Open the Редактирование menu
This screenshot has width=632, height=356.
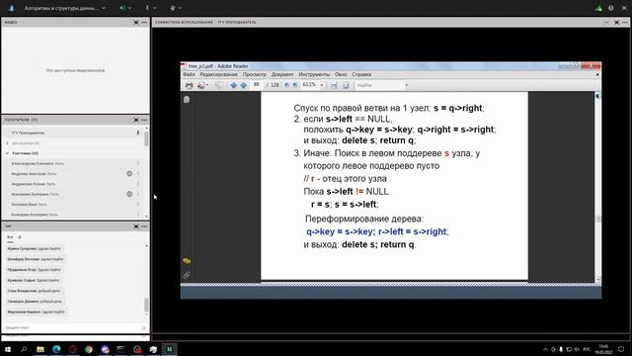(218, 75)
